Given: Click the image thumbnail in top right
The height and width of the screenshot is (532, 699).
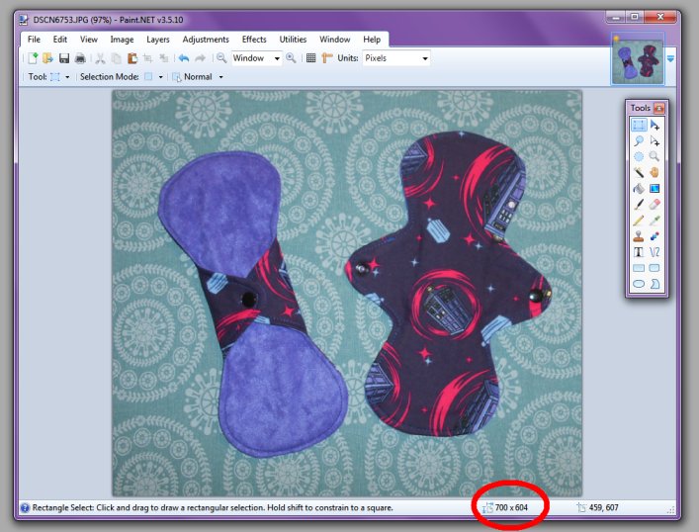Looking at the screenshot, I should pos(637,61).
